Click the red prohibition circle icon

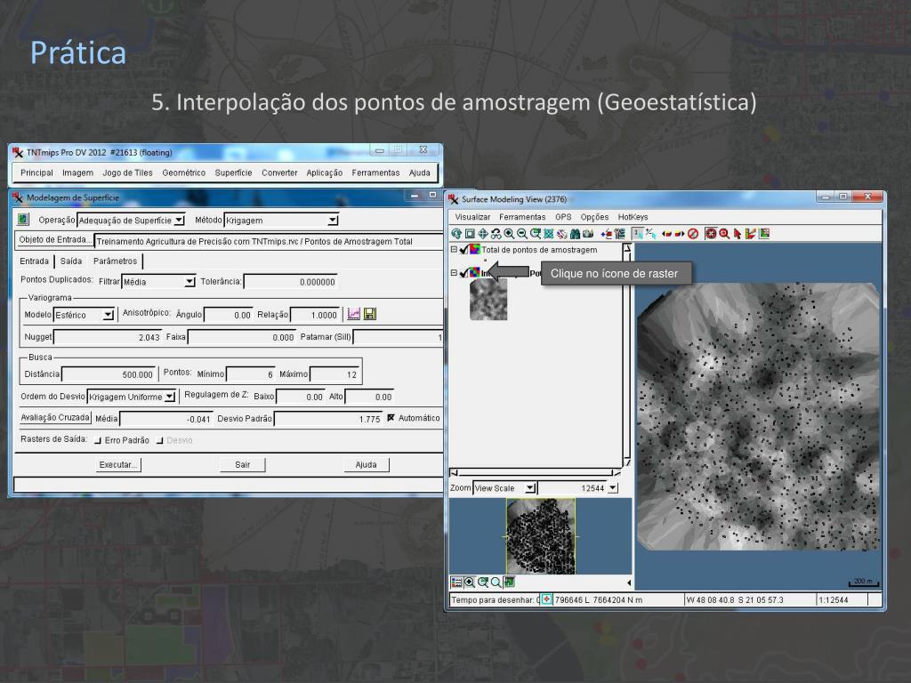click(x=692, y=234)
